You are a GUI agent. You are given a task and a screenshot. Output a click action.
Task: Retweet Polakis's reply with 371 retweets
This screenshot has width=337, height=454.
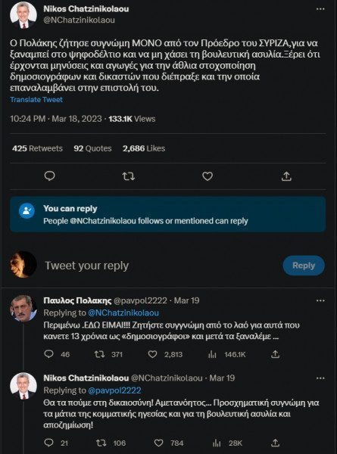[x=100, y=354]
